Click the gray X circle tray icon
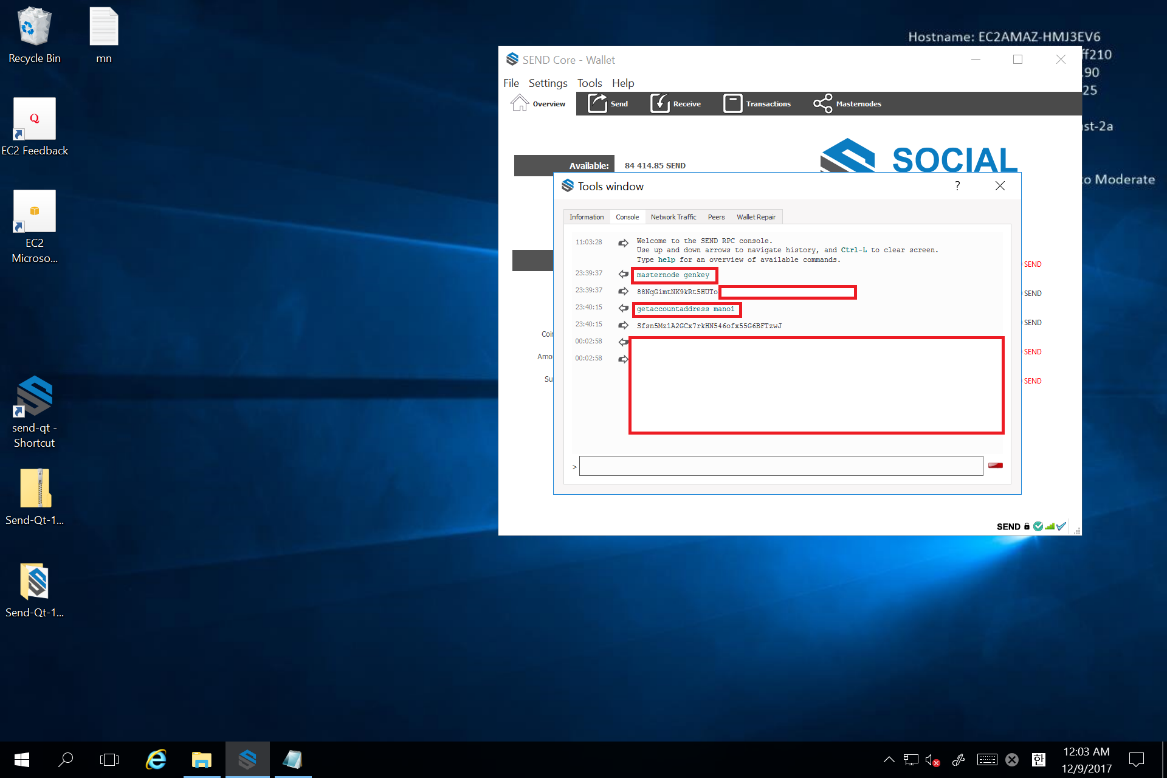The width and height of the screenshot is (1167, 778). [1012, 760]
